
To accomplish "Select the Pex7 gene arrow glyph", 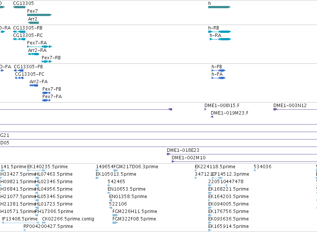I will pyautogui.click(x=39, y=15).
